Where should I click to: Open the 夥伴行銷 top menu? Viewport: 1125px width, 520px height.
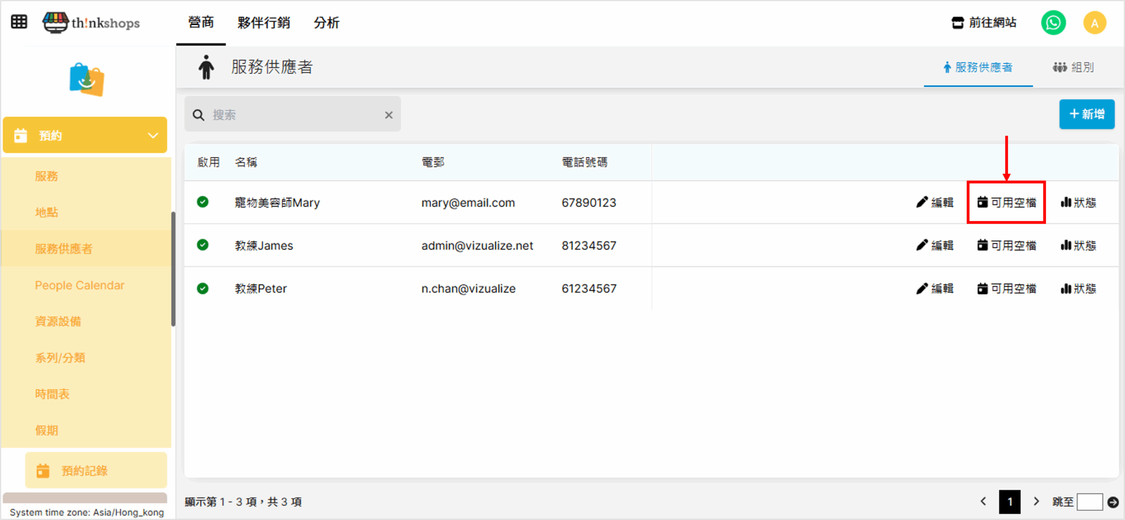coord(264,23)
